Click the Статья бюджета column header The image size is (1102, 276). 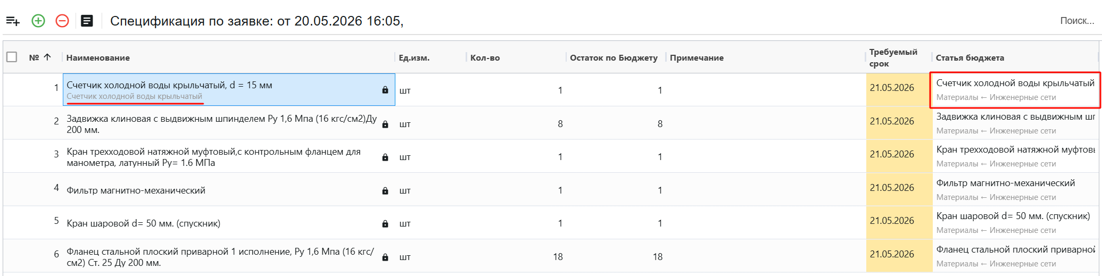pos(970,57)
